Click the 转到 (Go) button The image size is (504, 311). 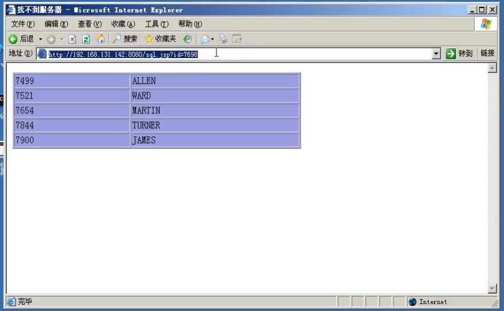pos(459,54)
